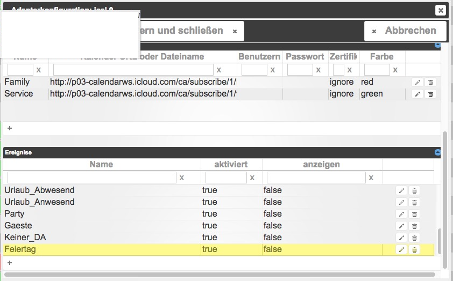Clear the Ereignise Name filter
Image resolution: width=453 pixels, height=281 pixels.
181,178
